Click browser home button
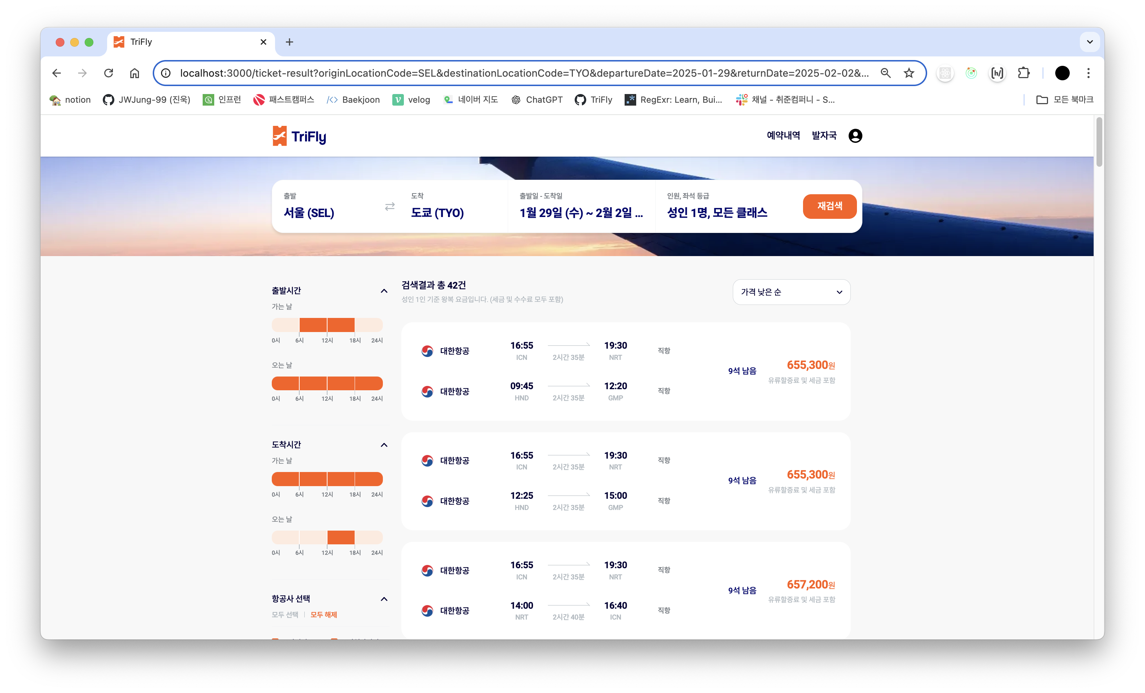 click(134, 73)
